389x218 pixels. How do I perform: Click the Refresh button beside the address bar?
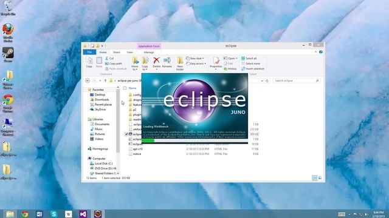pyautogui.click(x=267, y=81)
